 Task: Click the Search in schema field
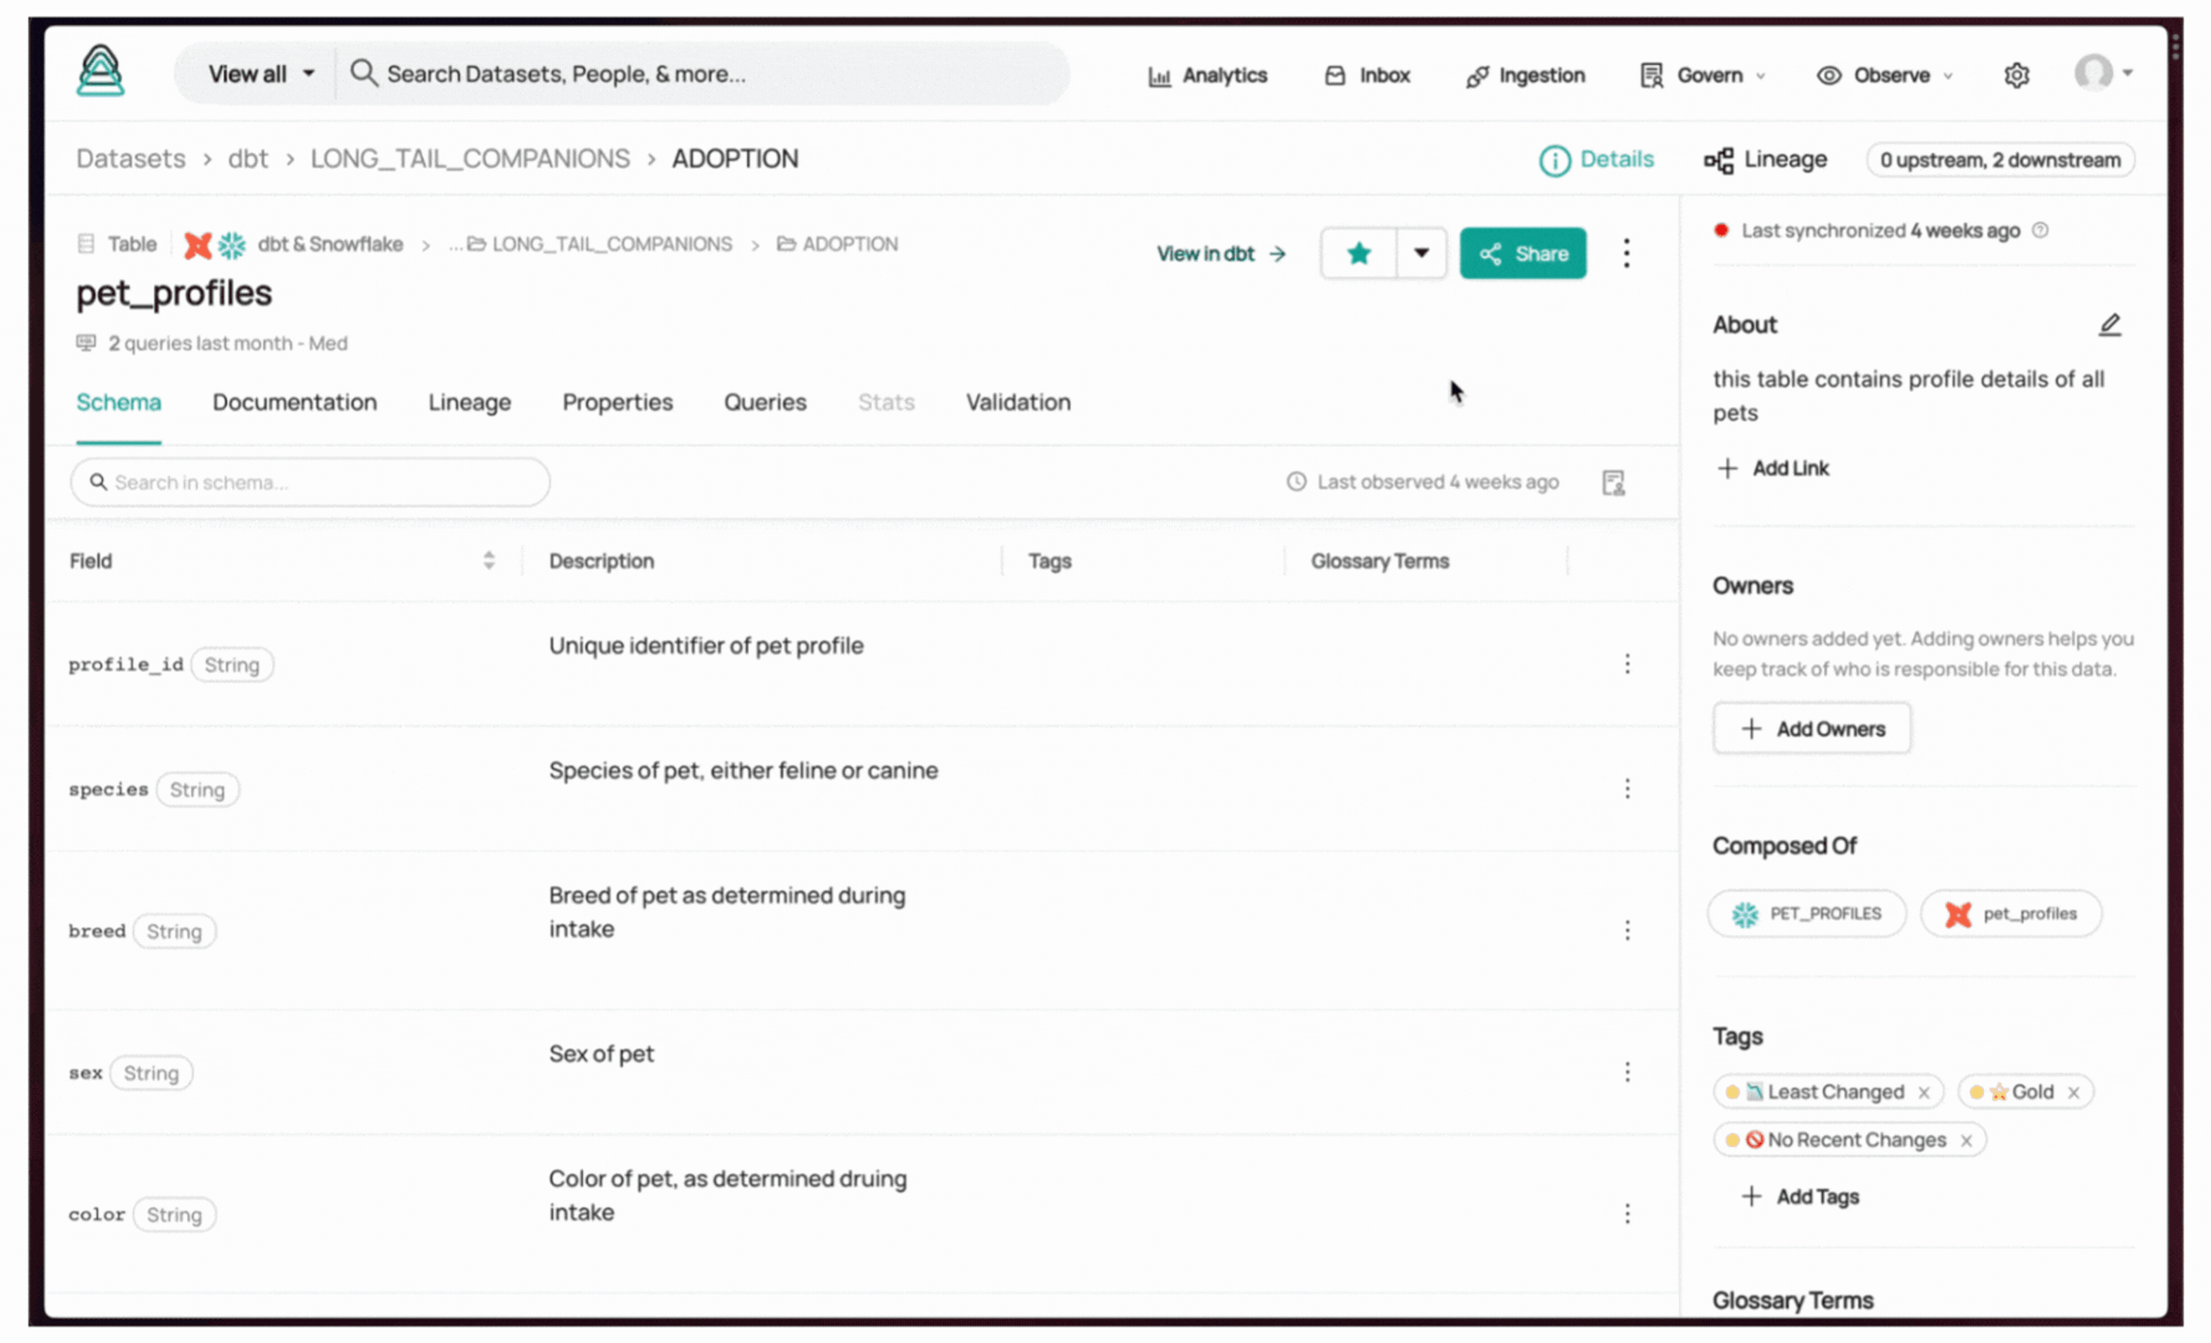(x=309, y=483)
